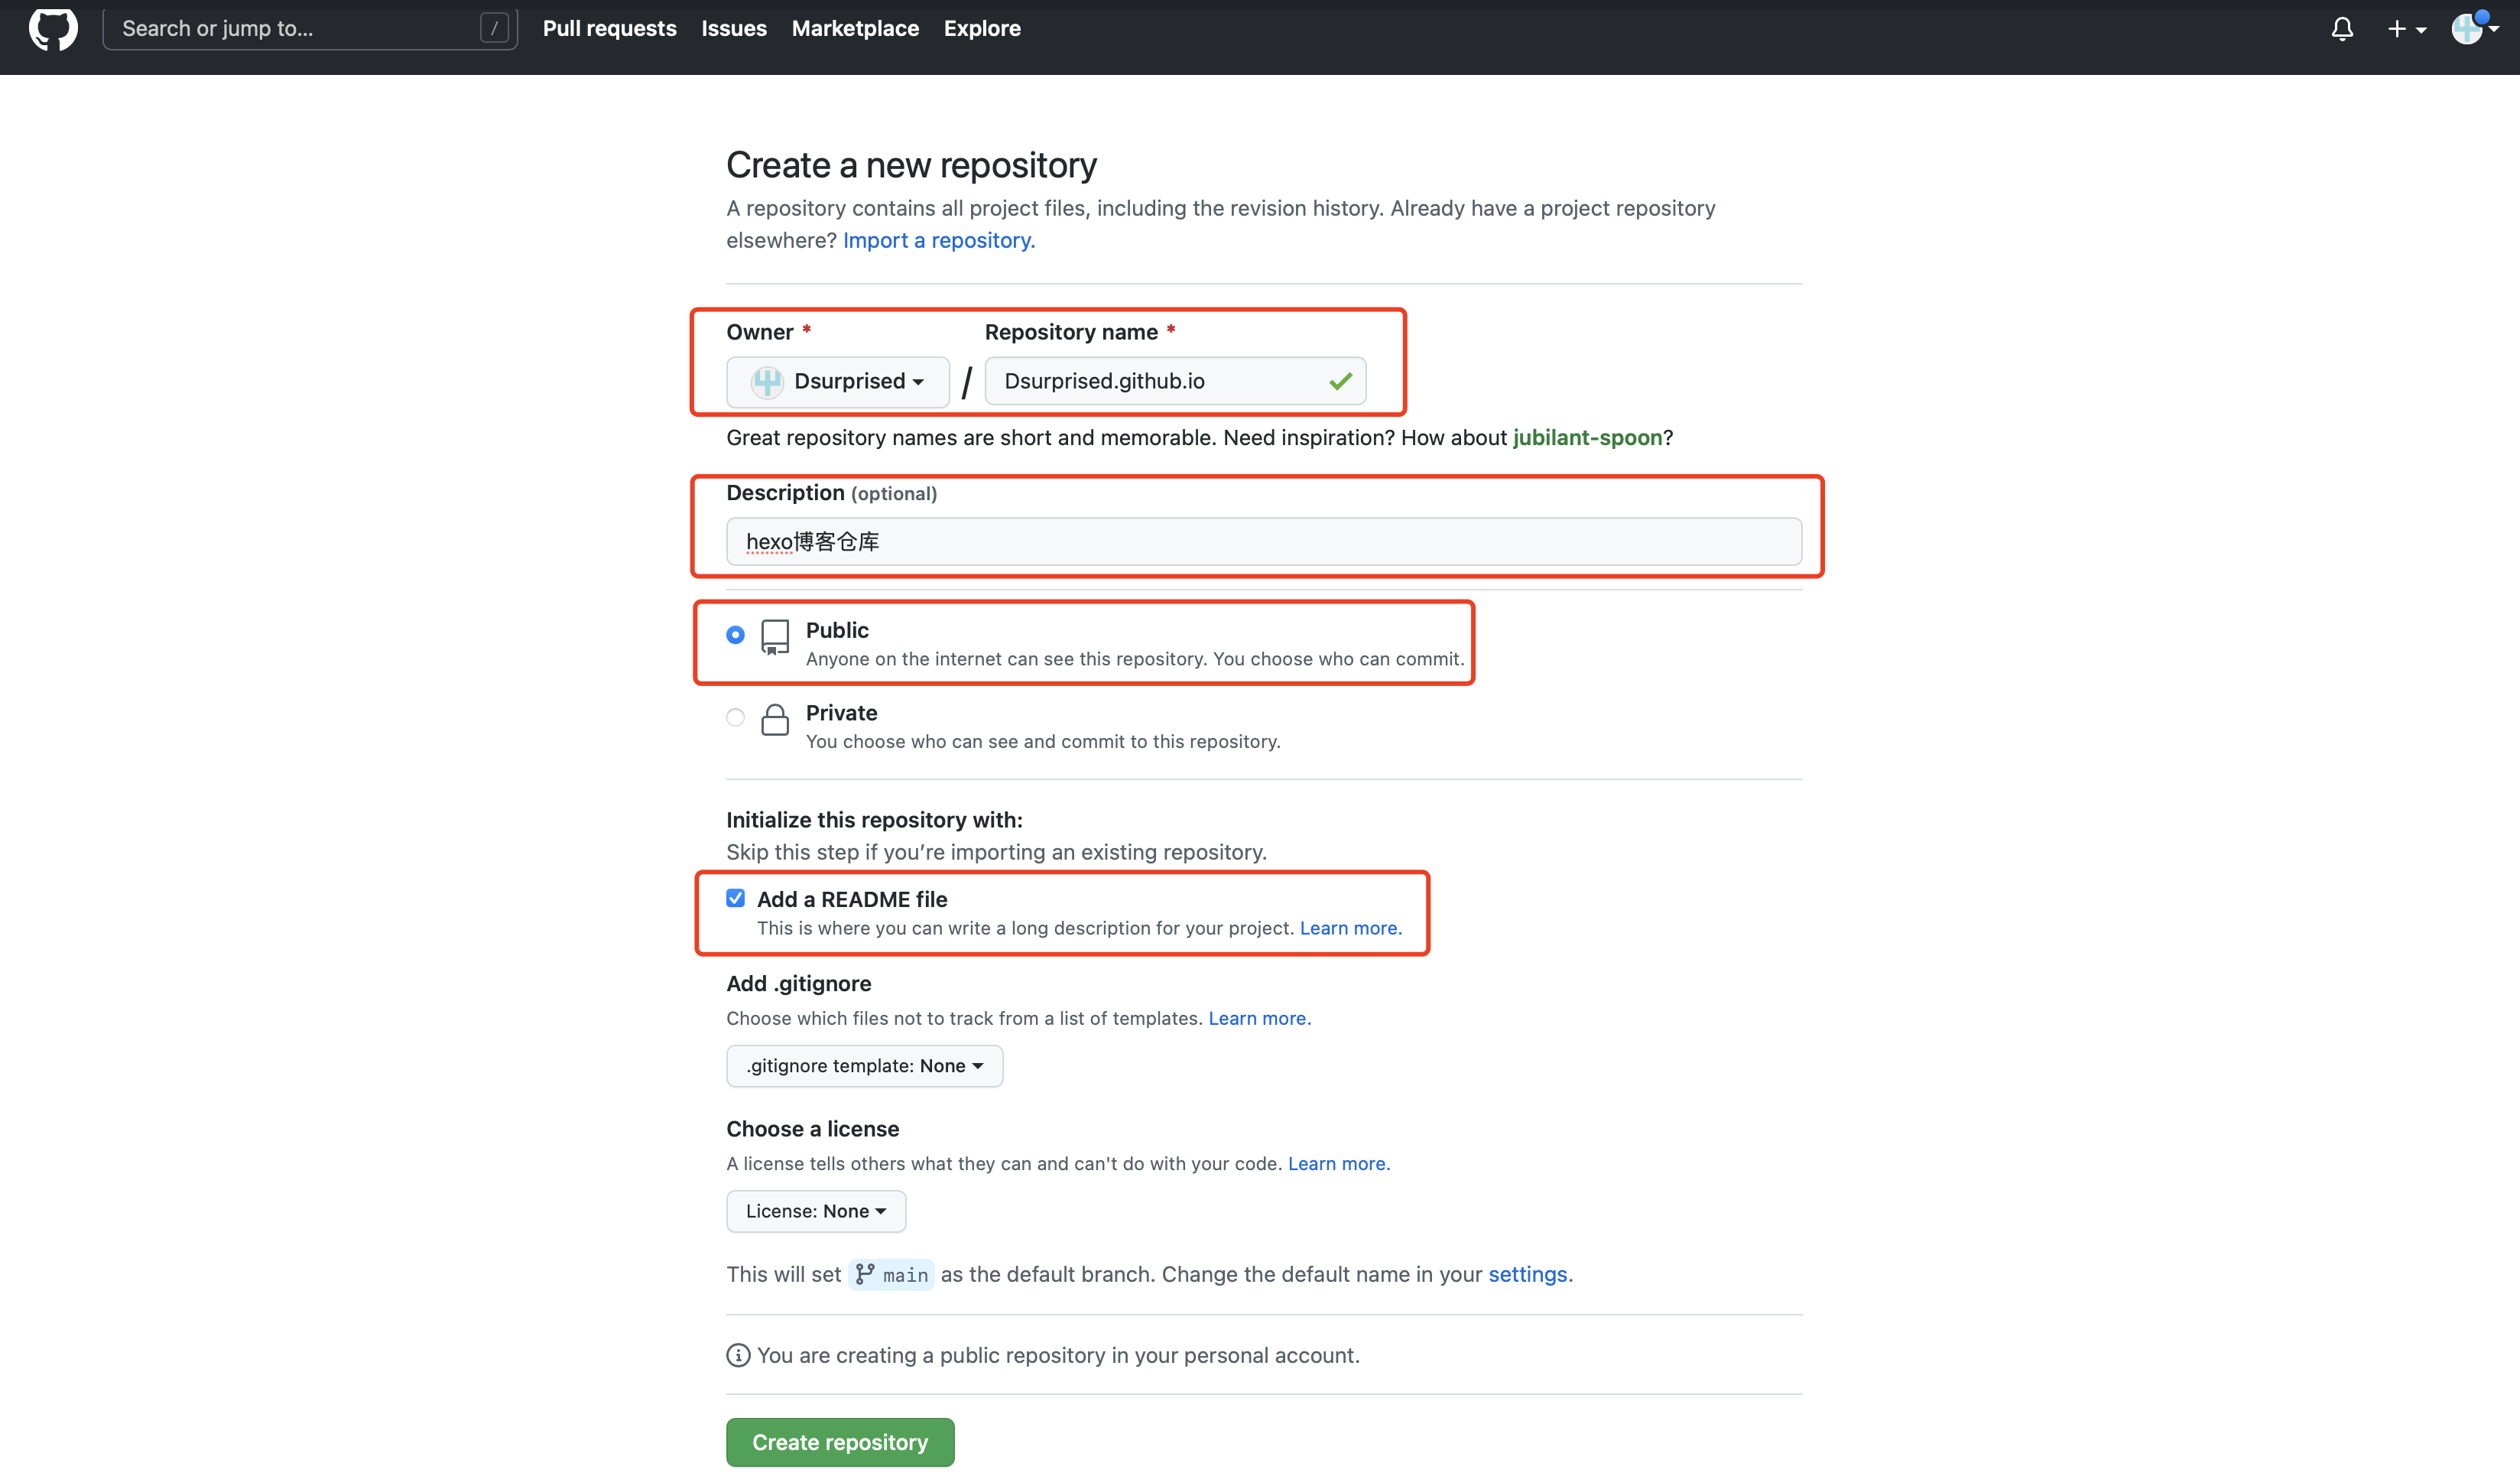Click the public repository book icon
This screenshot has height=1473, width=2520.
[x=775, y=637]
